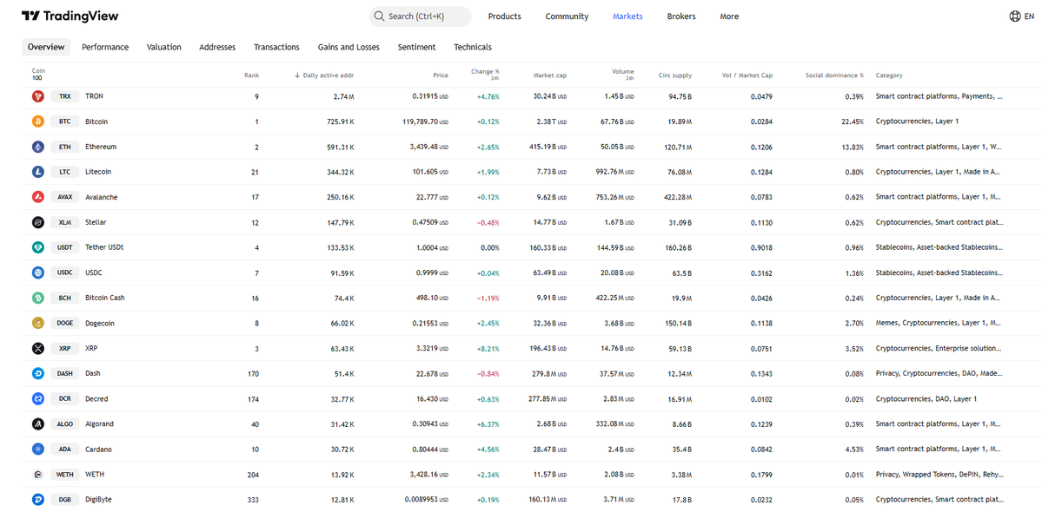Click Bitcoin's 'Cryptocurrencies, Layer 1' category
The image size is (1042, 512).
click(917, 122)
